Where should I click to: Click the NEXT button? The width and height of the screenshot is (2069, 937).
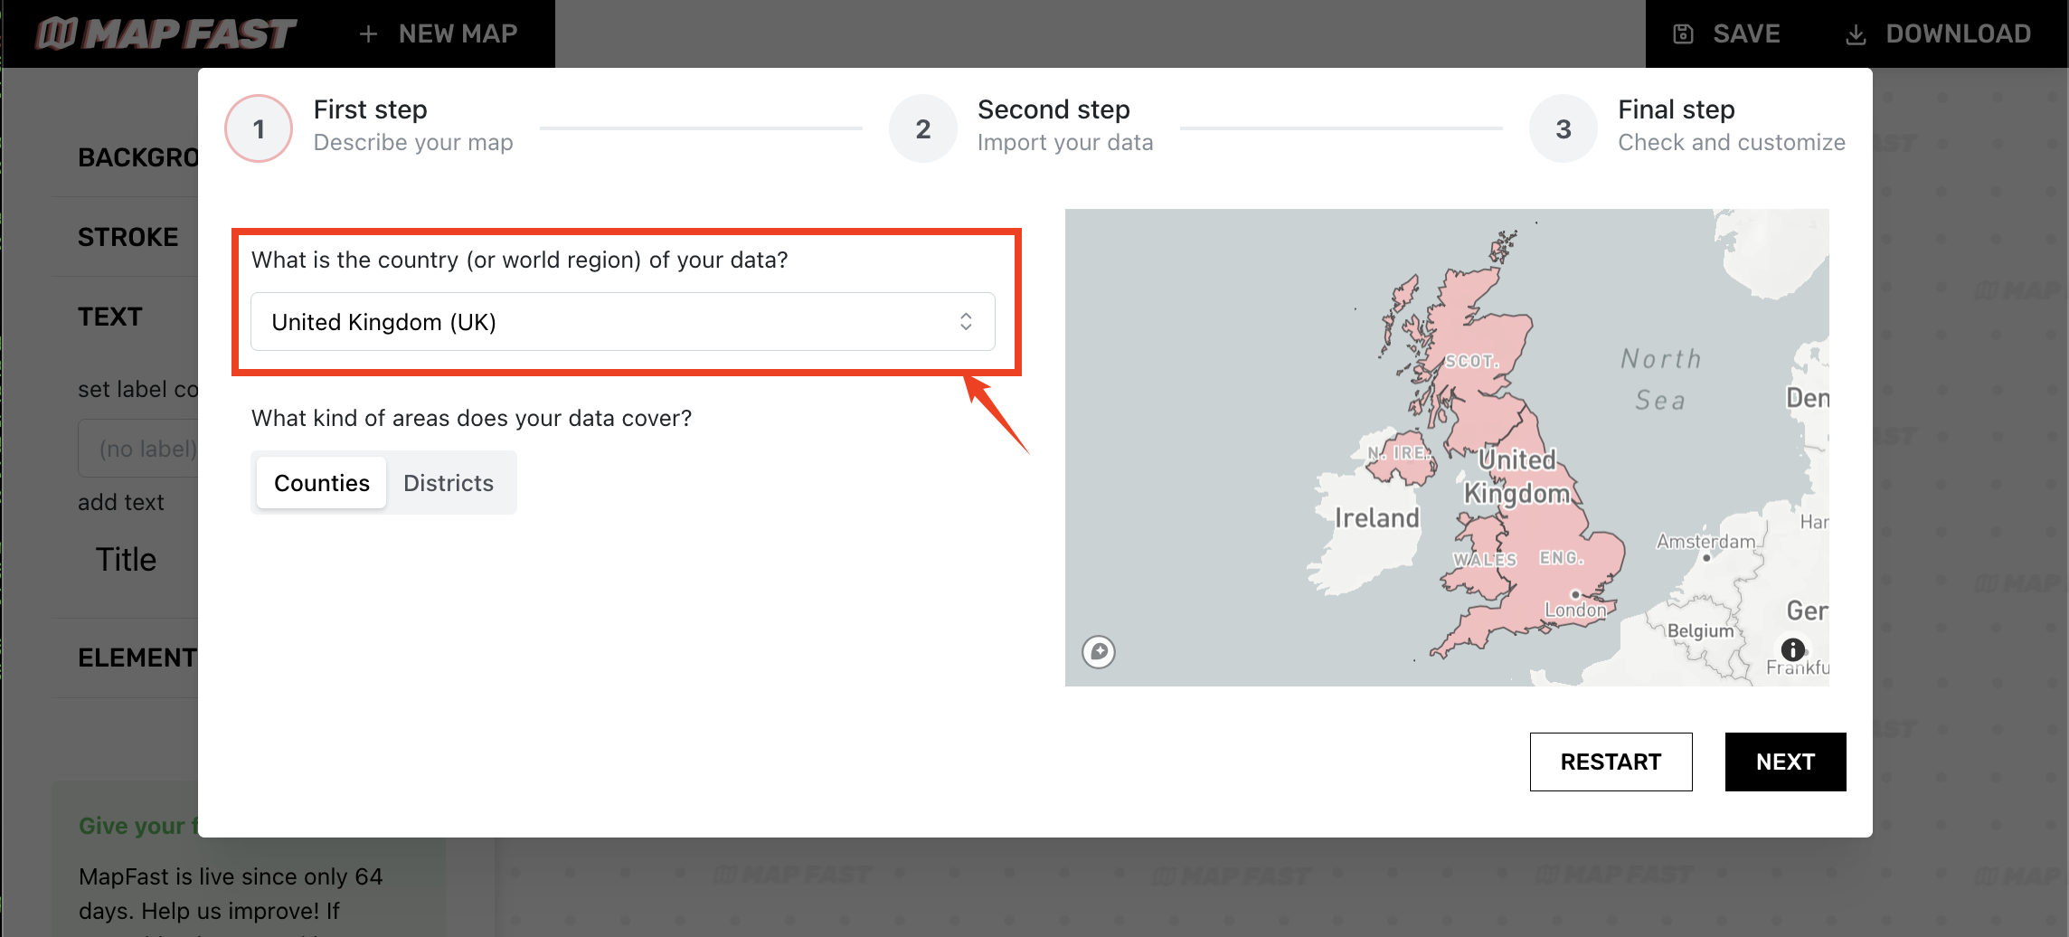[x=1785, y=762]
